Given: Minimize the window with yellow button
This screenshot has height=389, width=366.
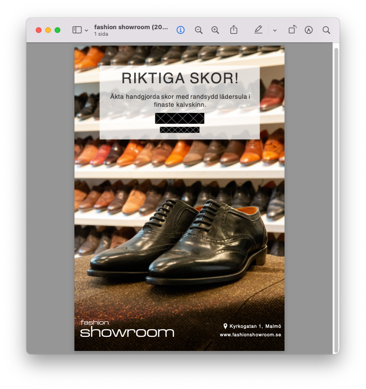Looking at the screenshot, I should [48, 30].
